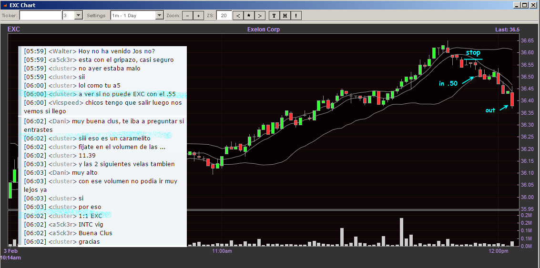Click the 36.00 price axis label

point(528,198)
